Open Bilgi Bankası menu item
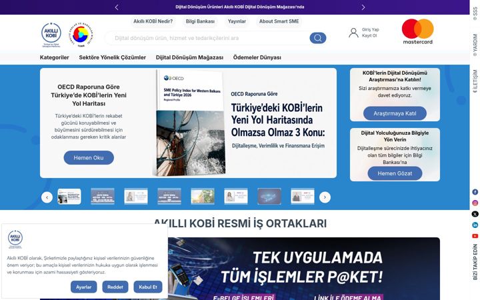This screenshot has width=480, height=300. [x=200, y=21]
